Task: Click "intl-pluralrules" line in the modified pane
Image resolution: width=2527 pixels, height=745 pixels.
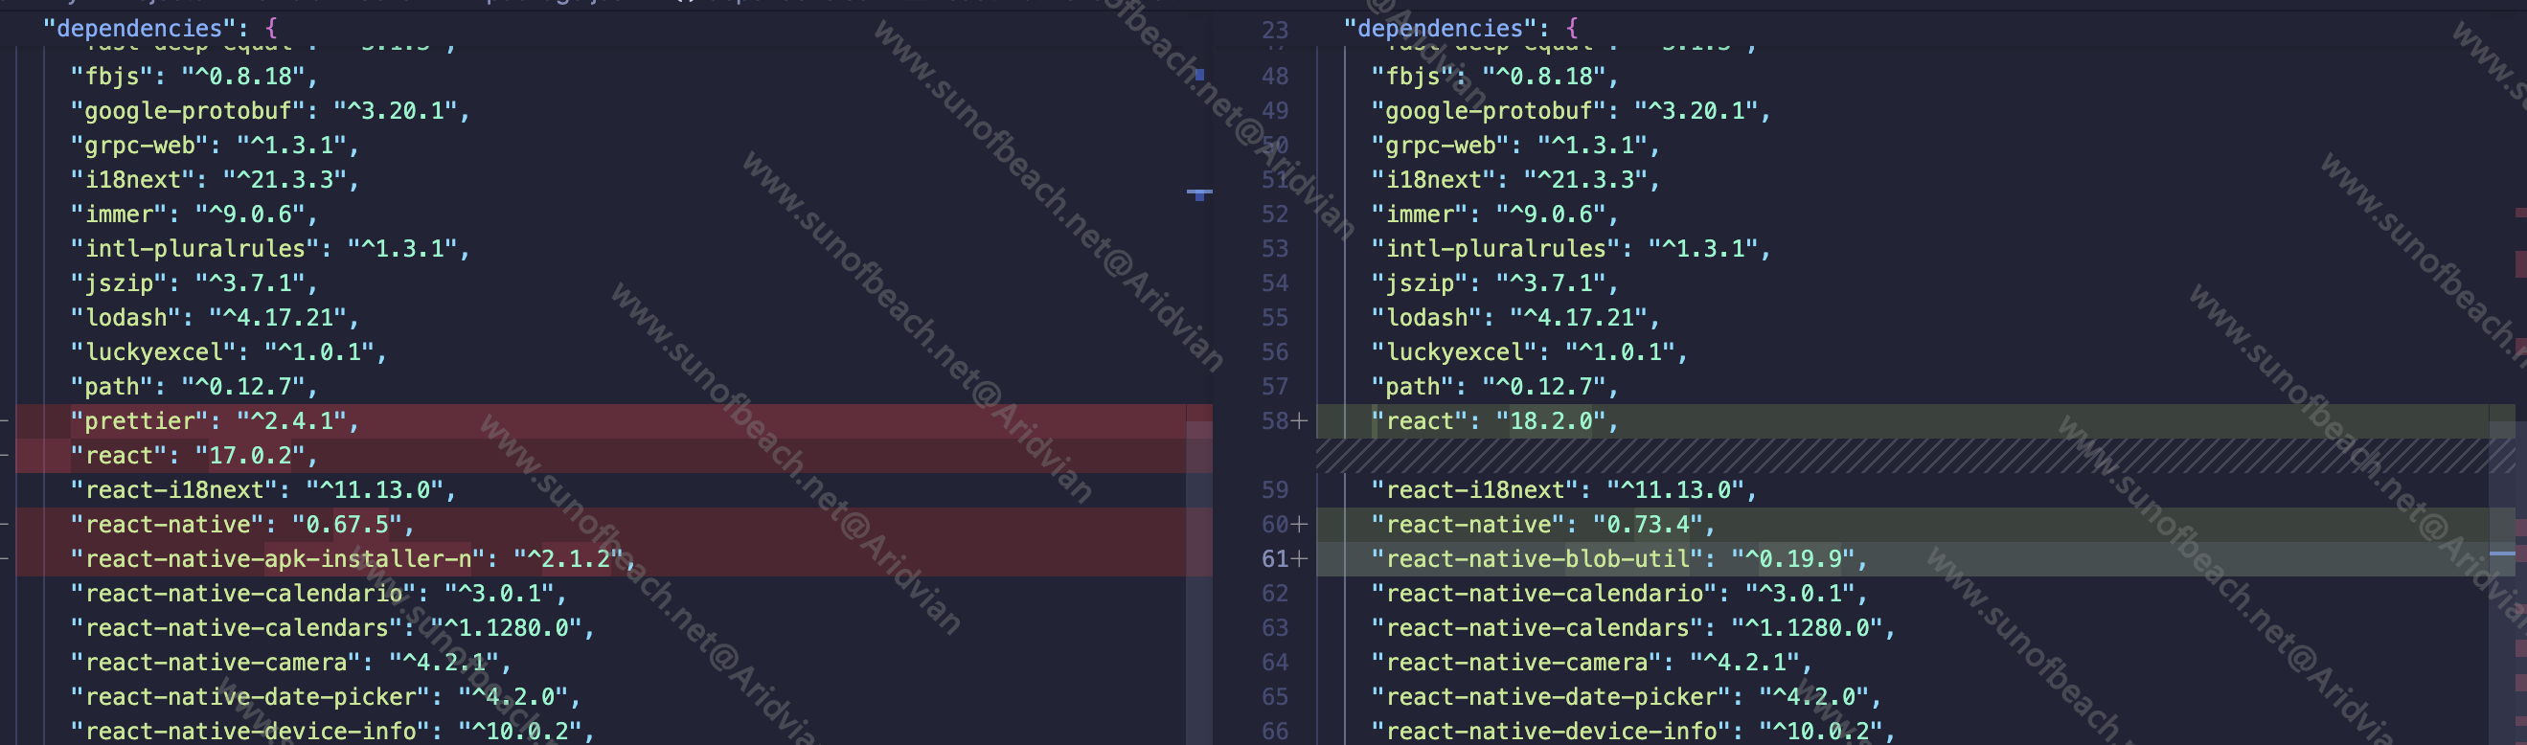Action: [1571, 249]
